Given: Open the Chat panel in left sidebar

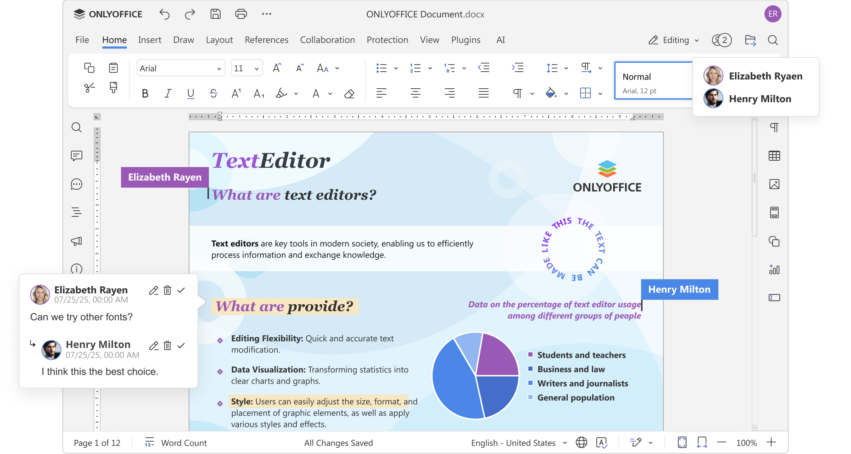Looking at the screenshot, I should [x=77, y=184].
